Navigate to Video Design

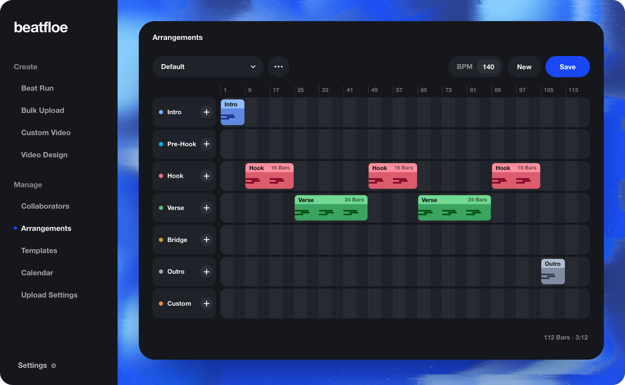[x=44, y=155]
